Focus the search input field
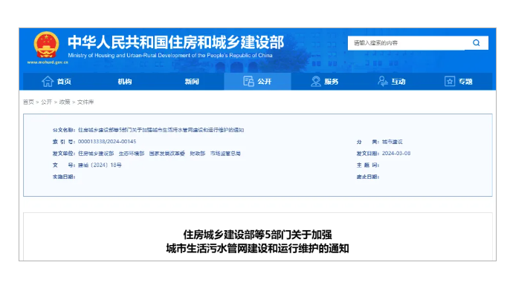 click(406, 43)
